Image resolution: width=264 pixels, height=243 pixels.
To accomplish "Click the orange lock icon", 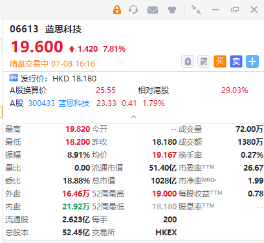I will (117, 10).
